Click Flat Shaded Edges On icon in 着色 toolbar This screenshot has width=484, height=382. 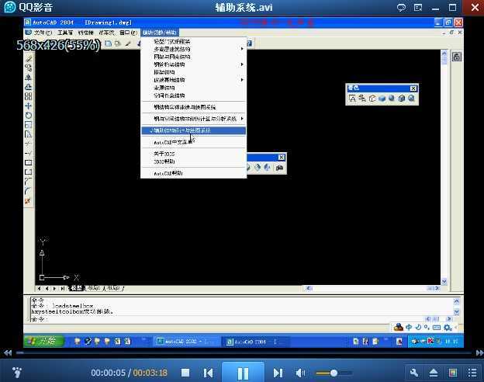coord(402,99)
